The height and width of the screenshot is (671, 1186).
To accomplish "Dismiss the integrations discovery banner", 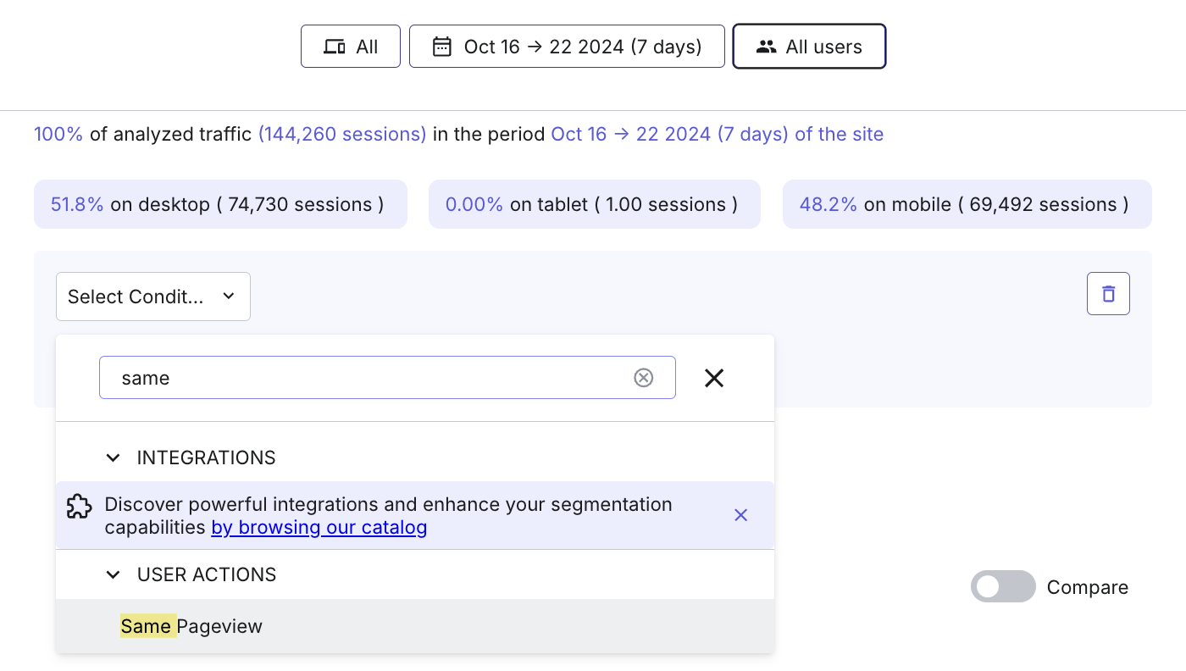I will coord(740,515).
